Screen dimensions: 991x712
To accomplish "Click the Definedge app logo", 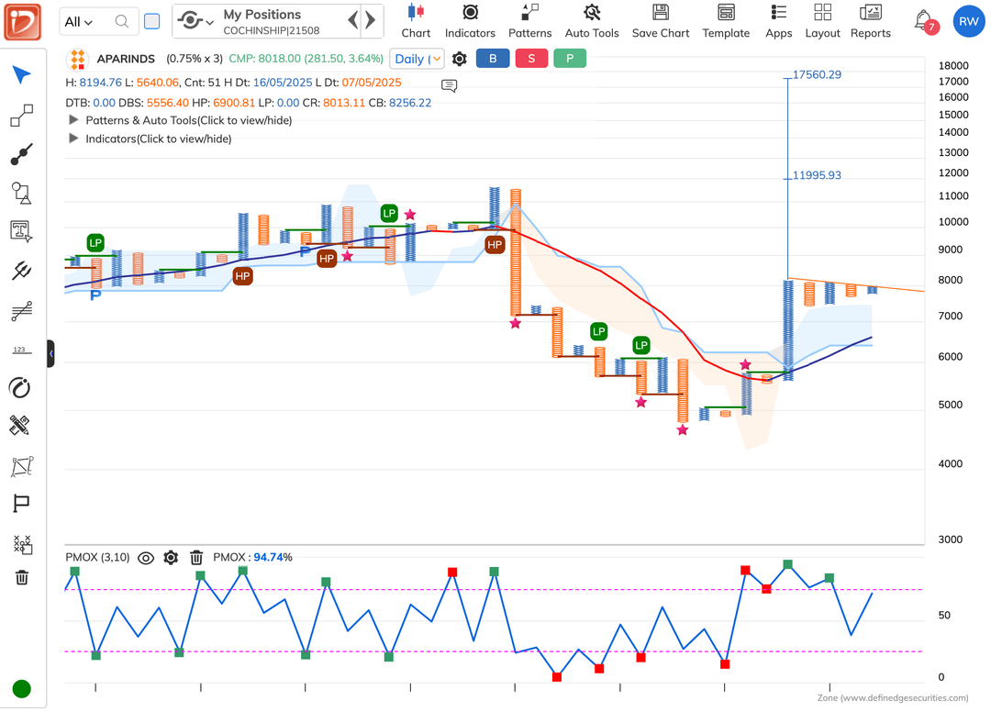I will [x=23, y=21].
